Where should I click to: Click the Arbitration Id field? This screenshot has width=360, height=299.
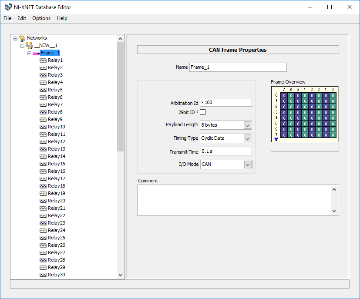click(226, 102)
